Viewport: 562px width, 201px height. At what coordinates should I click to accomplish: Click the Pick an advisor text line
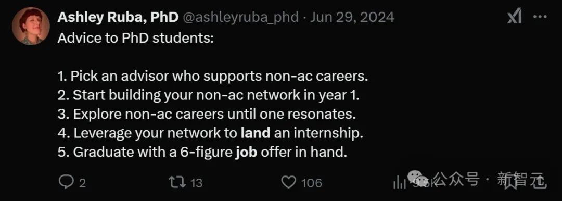[213, 76]
